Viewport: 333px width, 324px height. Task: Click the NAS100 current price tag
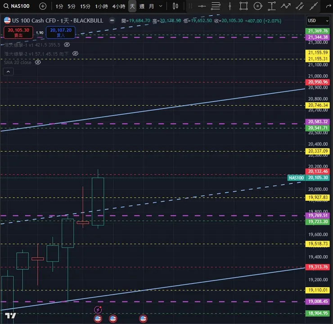pyautogui.click(x=296, y=178)
